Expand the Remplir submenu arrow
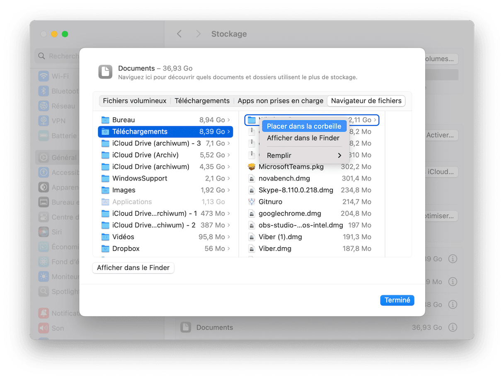Viewport: 504px width, 379px height. [x=339, y=155]
